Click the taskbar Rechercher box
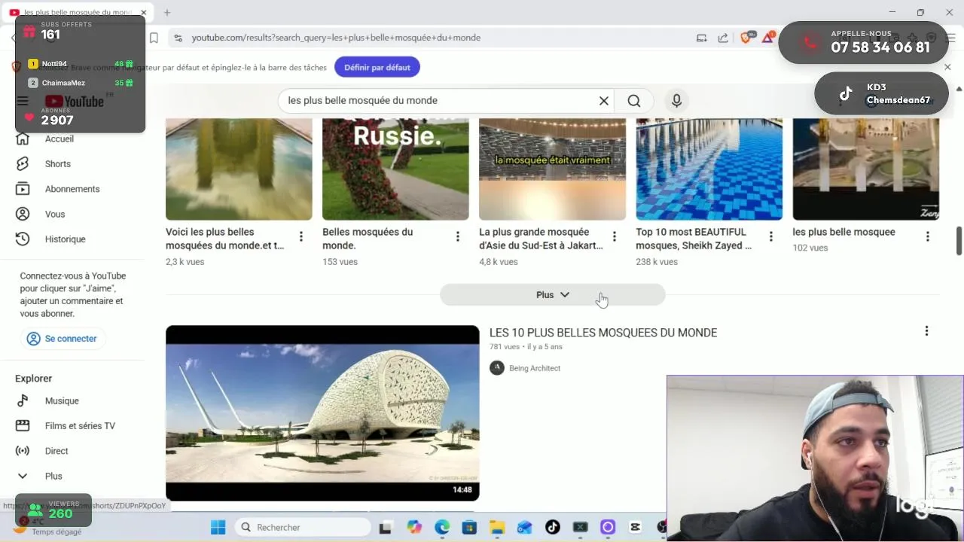The image size is (964, 542). [303, 527]
